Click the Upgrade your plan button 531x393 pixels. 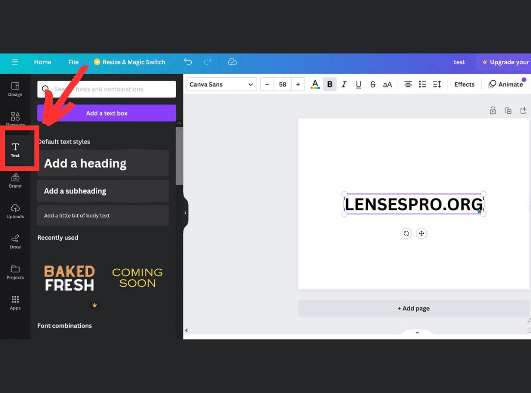click(x=505, y=62)
